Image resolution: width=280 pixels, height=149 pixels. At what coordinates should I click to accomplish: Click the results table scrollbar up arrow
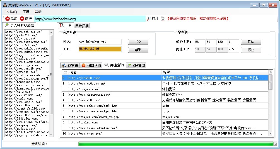pos(270,72)
